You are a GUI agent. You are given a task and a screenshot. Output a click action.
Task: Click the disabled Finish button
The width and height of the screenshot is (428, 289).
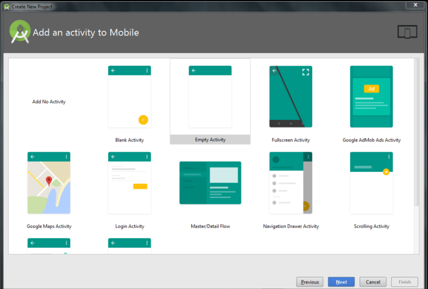click(404, 282)
